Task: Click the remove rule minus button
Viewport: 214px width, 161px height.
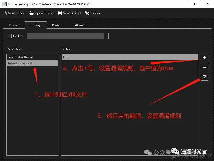Action: (x=204, y=67)
